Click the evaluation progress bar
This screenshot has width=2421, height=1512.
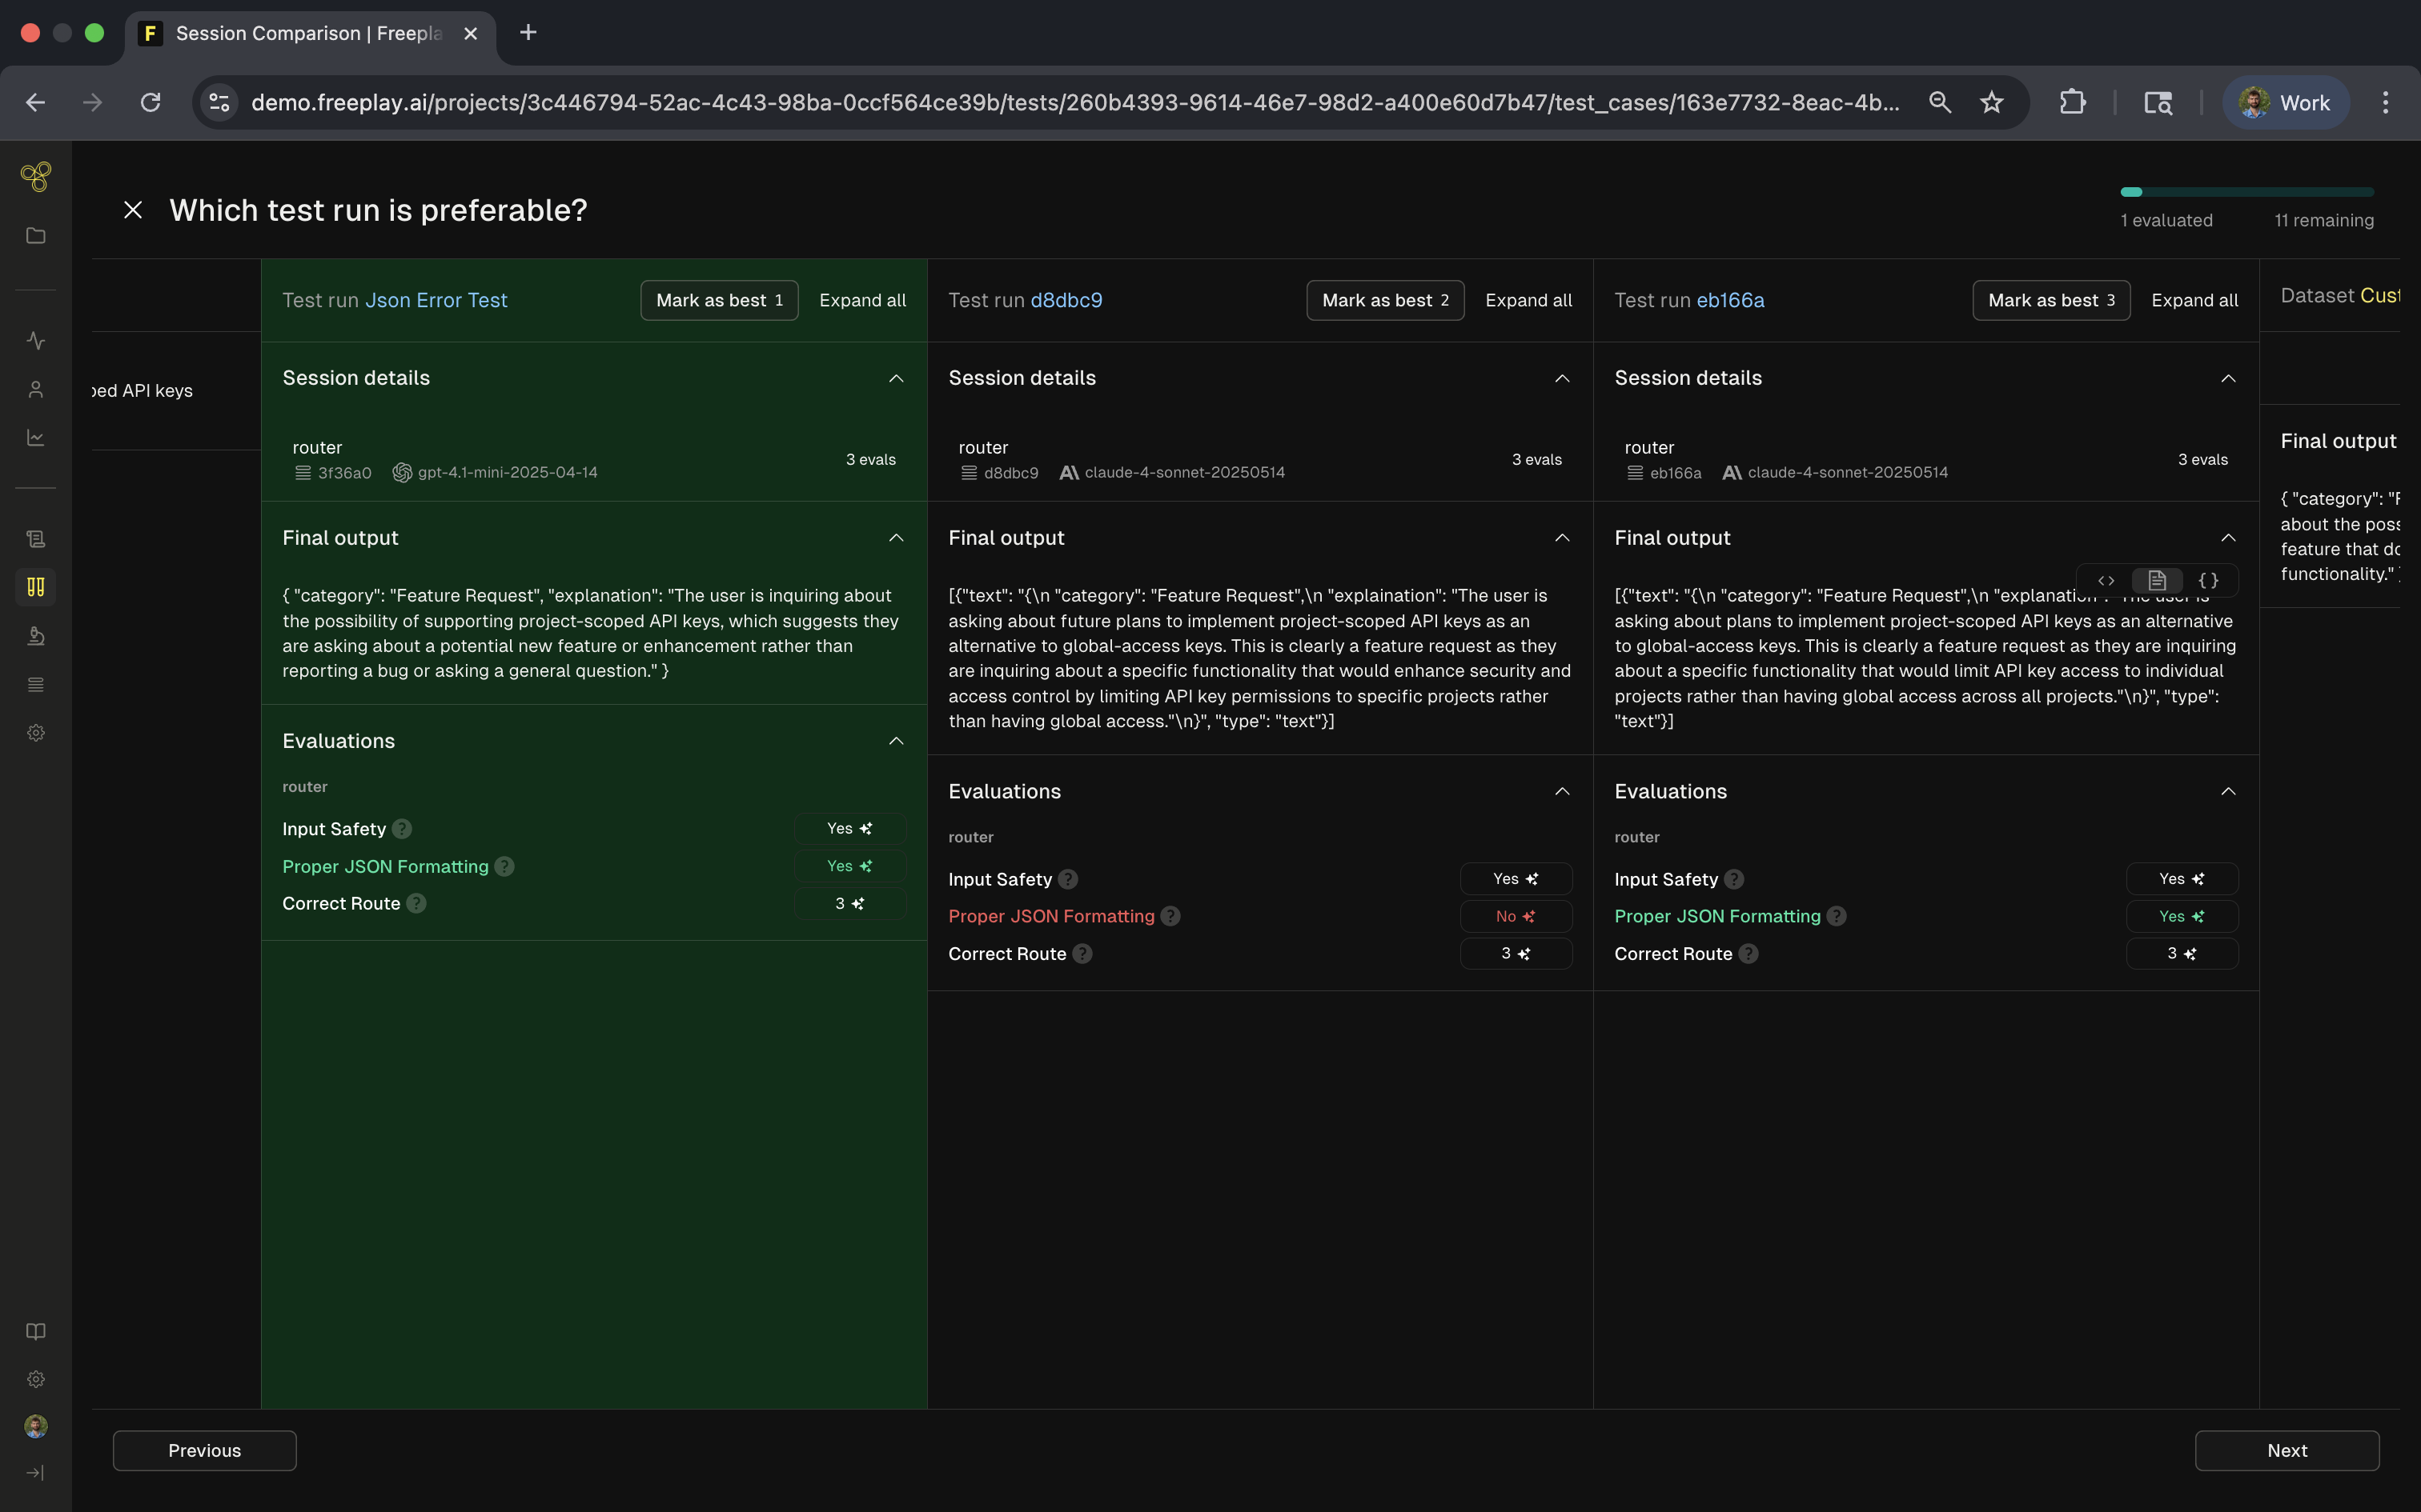click(x=2246, y=192)
